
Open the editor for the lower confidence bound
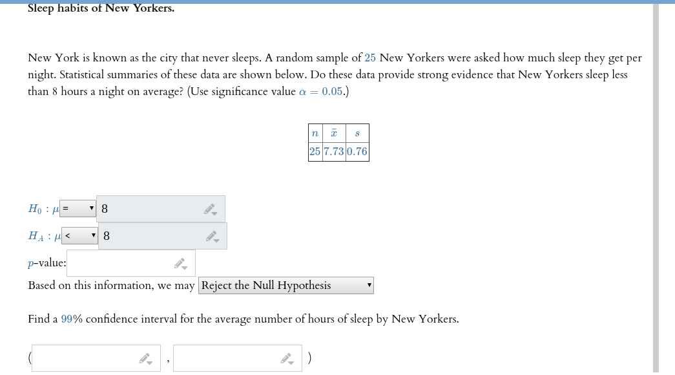click(x=143, y=355)
